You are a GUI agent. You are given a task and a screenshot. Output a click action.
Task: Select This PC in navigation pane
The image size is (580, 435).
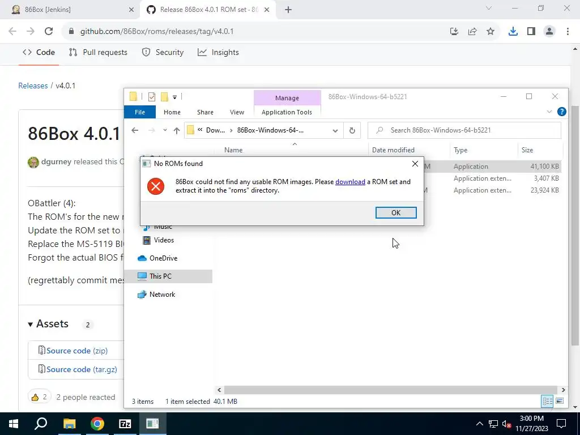point(168,276)
